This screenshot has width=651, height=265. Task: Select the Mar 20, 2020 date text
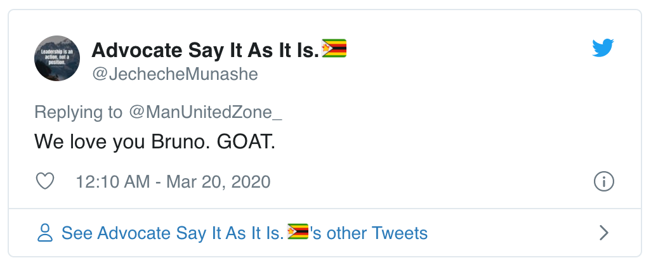click(218, 182)
